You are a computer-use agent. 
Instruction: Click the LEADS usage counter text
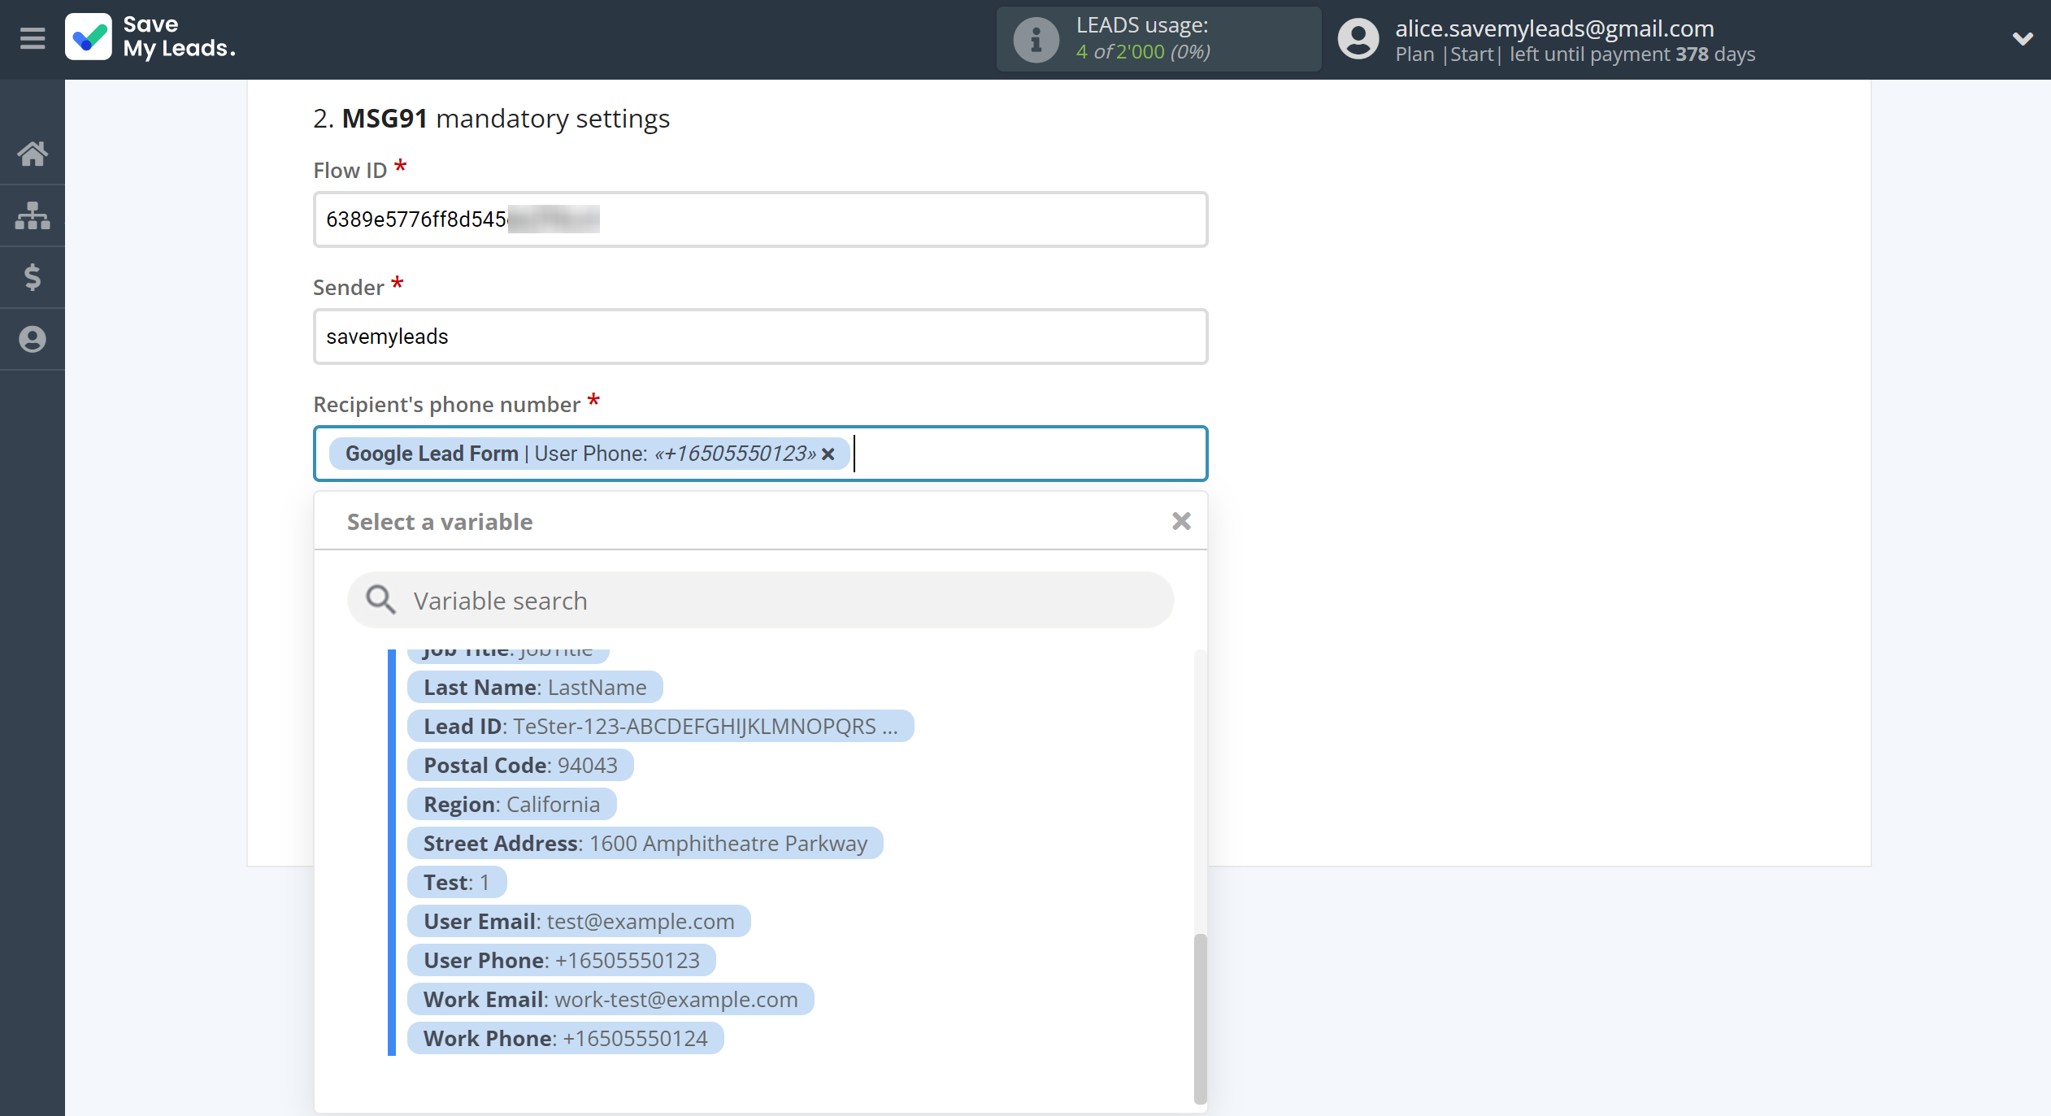[1143, 51]
